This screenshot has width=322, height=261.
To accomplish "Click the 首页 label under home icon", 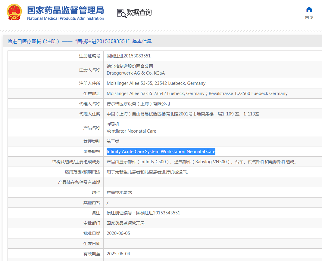I will (x=309, y=17).
